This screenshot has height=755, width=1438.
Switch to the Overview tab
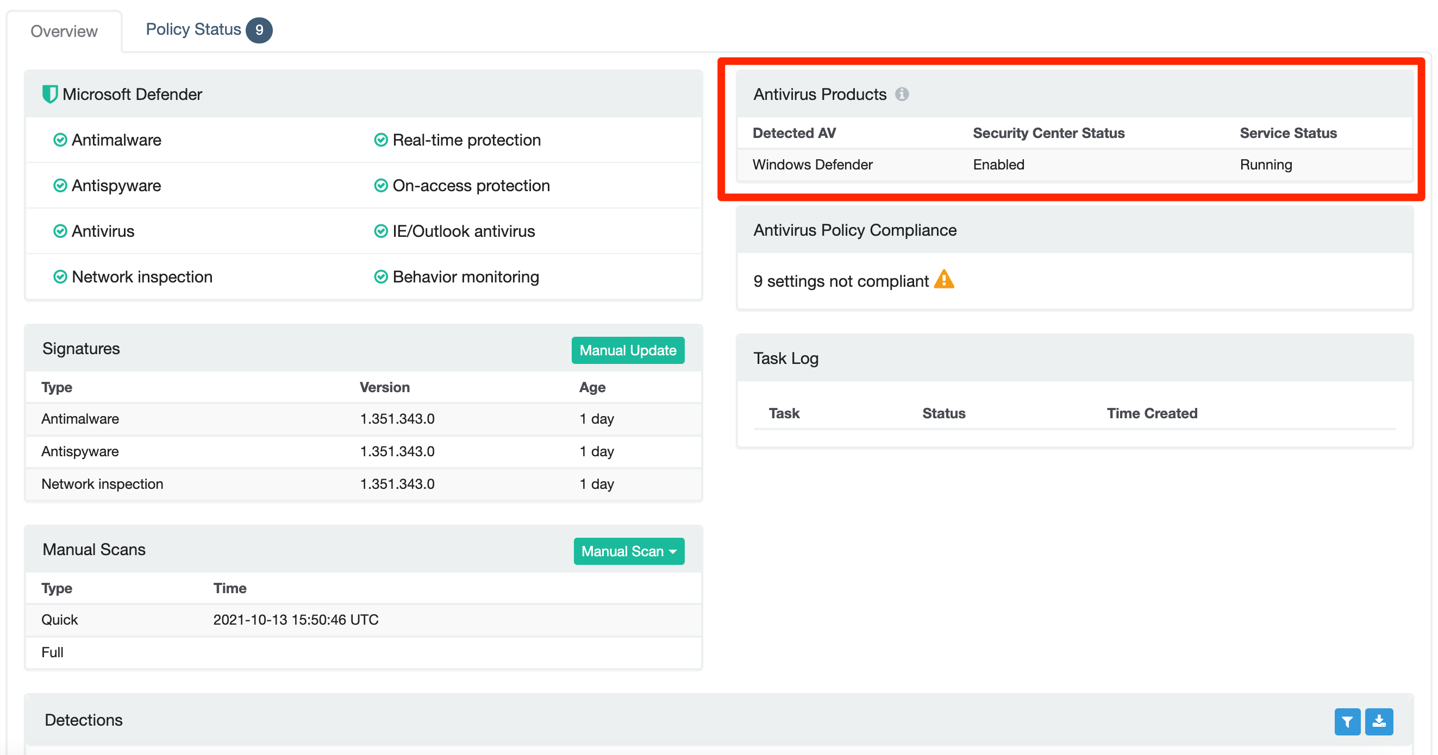pyautogui.click(x=64, y=32)
